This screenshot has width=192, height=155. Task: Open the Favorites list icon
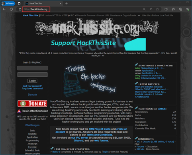click(173, 9)
